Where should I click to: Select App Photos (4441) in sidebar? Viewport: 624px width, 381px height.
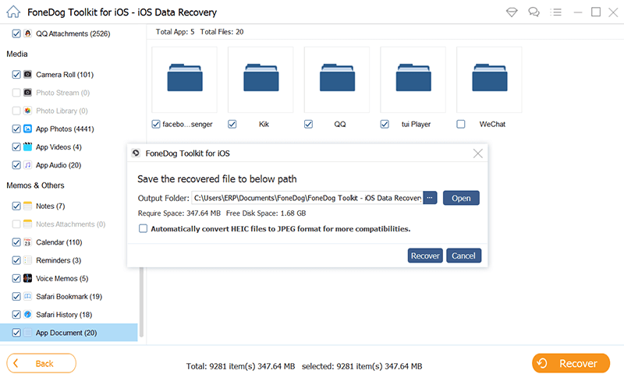click(x=65, y=129)
